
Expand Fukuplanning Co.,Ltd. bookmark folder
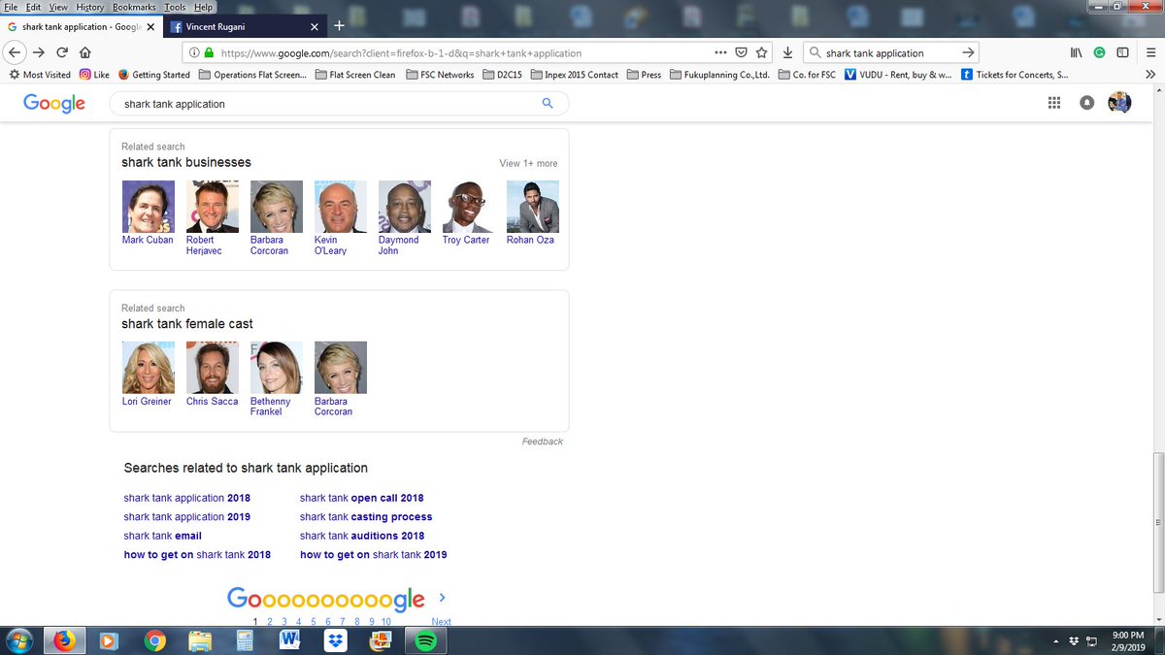(x=719, y=74)
